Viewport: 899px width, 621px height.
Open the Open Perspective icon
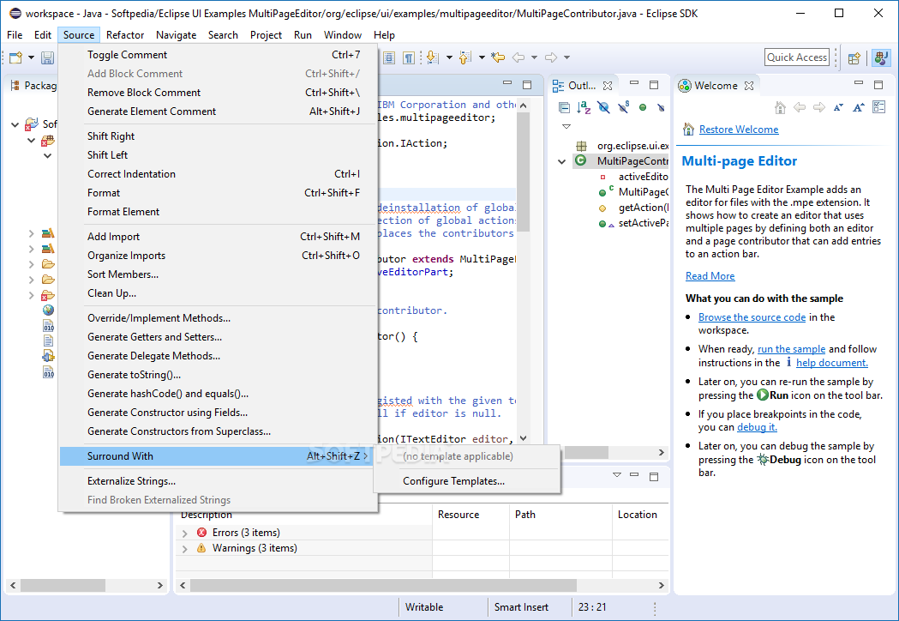tap(854, 57)
